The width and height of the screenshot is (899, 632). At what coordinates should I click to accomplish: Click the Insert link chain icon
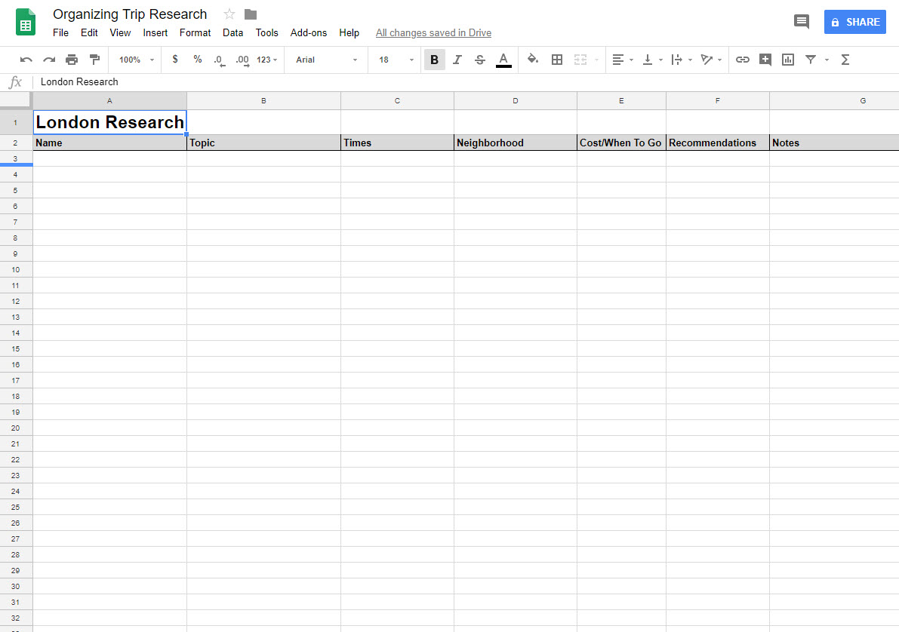pyautogui.click(x=743, y=60)
